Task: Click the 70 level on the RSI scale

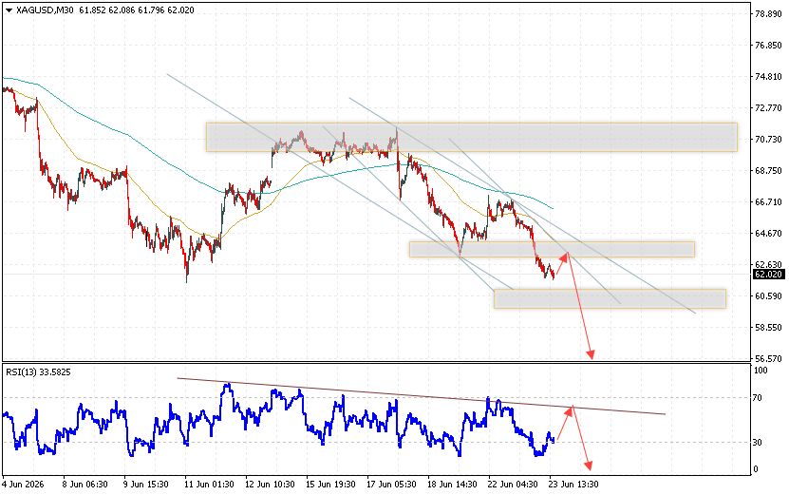Action: point(758,398)
